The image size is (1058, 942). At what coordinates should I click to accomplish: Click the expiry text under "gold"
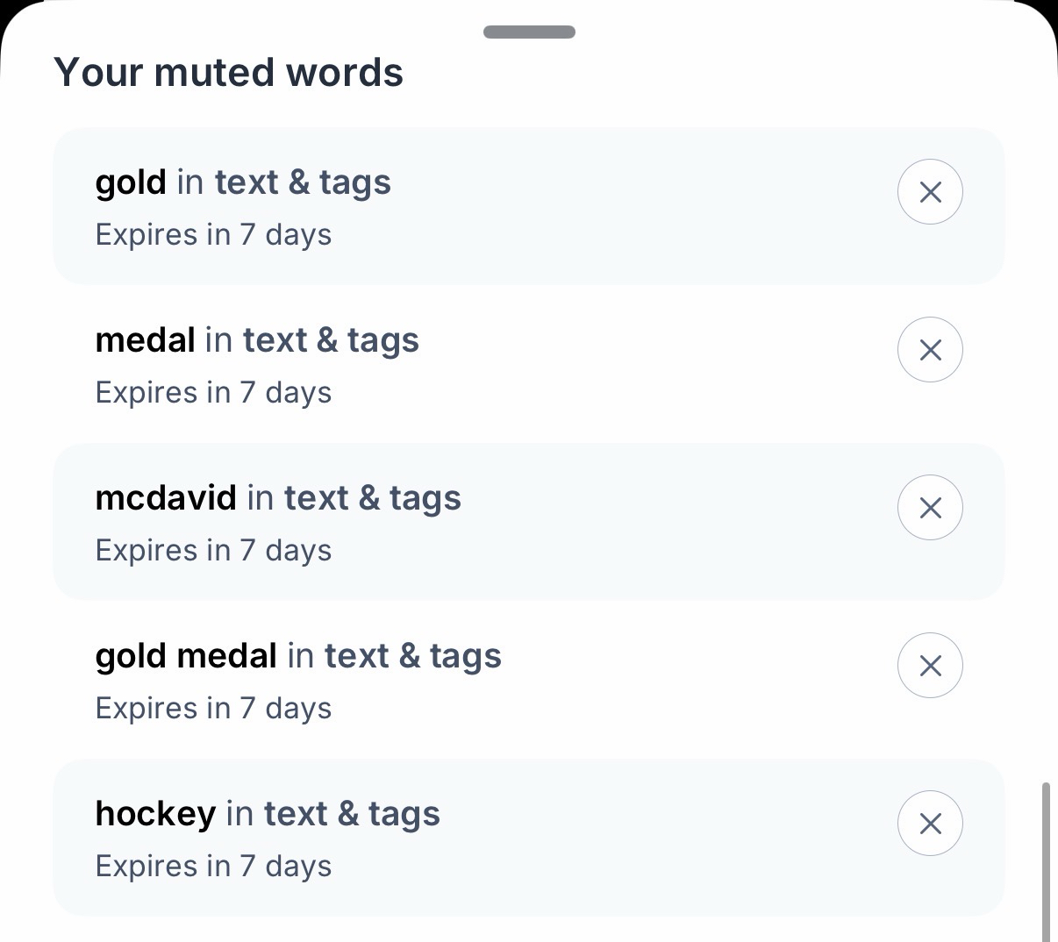click(213, 235)
